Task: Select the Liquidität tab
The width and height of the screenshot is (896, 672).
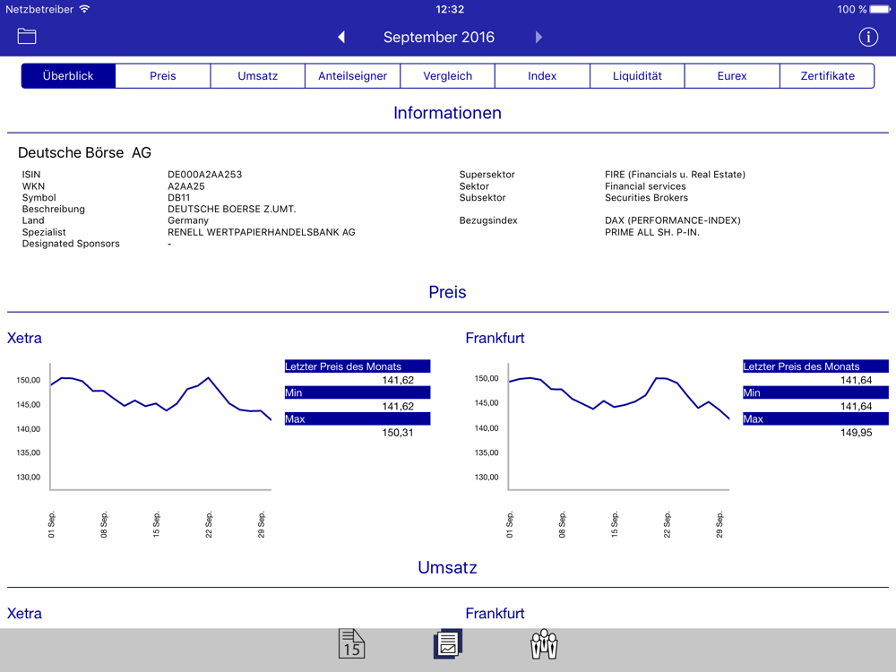Action: [637, 76]
